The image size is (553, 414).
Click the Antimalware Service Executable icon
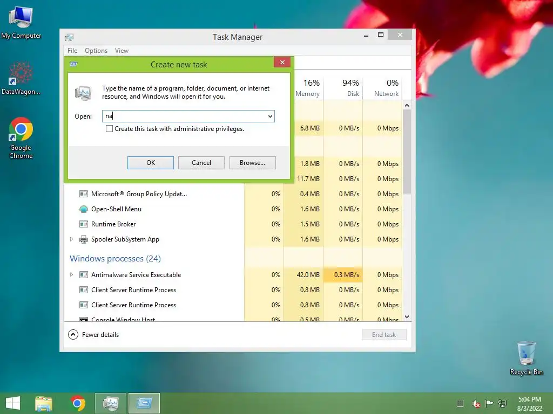[x=84, y=275]
